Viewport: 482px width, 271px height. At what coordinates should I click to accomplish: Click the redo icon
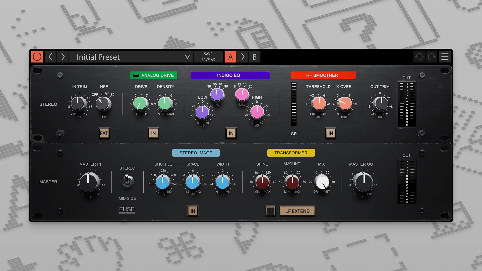click(x=431, y=57)
